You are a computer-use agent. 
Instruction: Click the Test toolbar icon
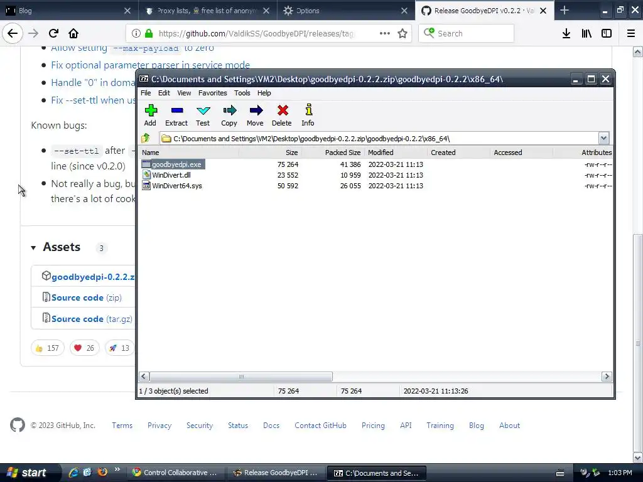203,115
